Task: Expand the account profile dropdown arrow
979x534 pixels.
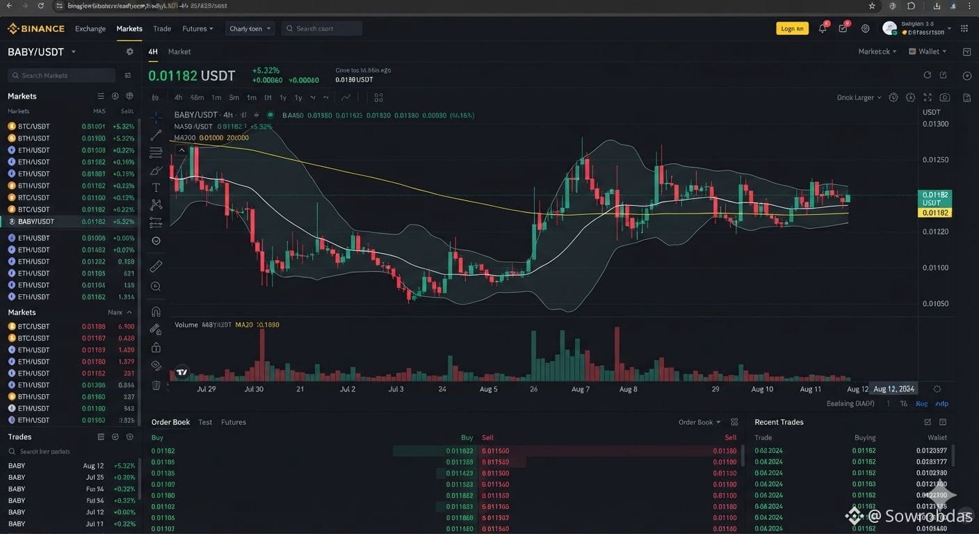Action: [x=949, y=29]
